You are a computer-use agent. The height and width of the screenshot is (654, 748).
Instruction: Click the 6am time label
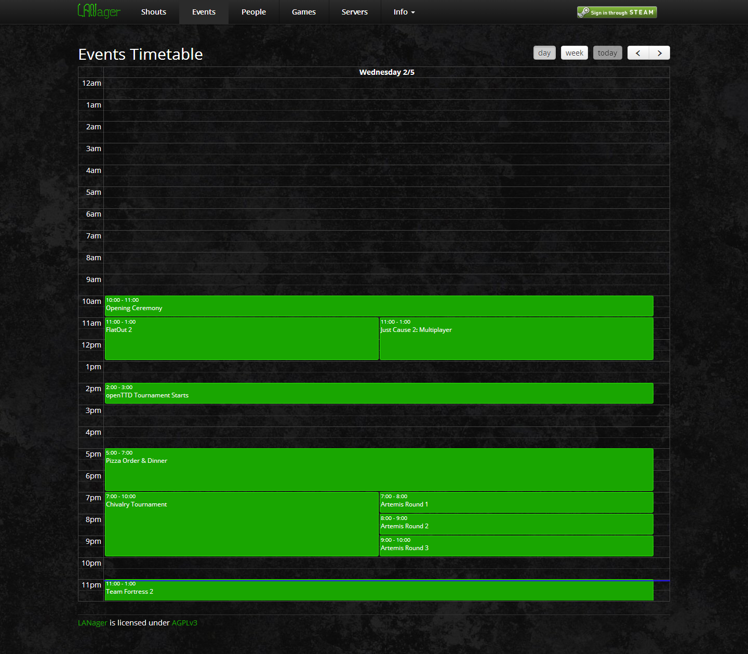tap(94, 214)
